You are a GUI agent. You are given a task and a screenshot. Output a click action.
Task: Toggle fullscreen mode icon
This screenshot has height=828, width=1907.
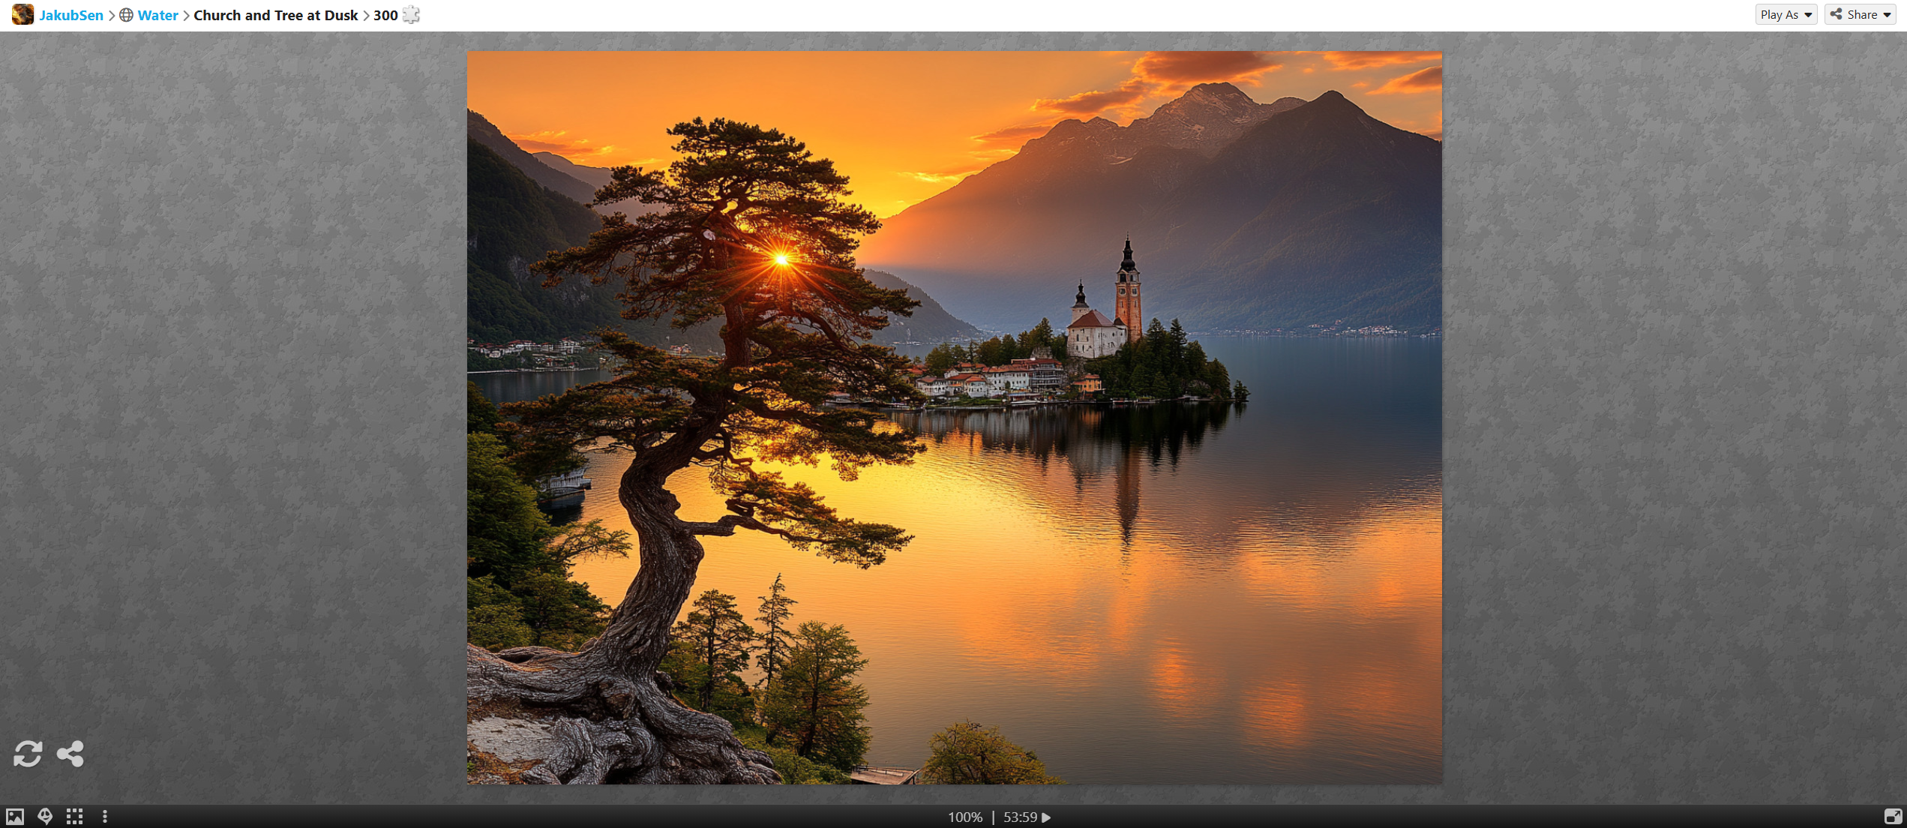(x=1892, y=817)
